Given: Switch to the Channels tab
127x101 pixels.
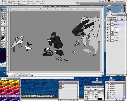Looking at the screenshot, I should click(114, 15).
